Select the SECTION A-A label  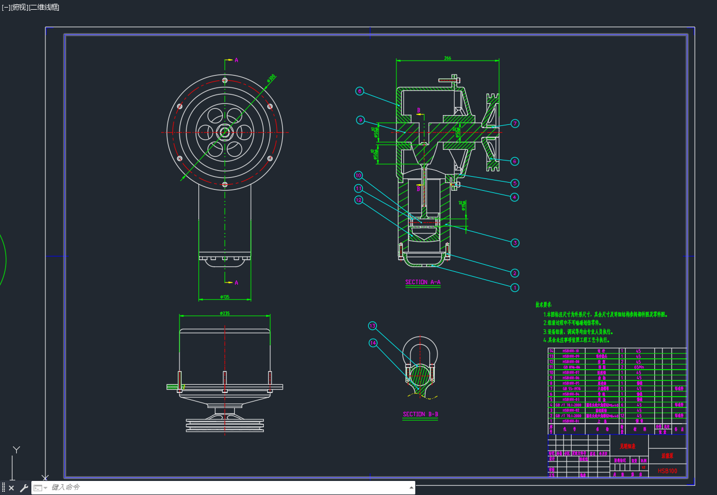pyautogui.click(x=423, y=282)
